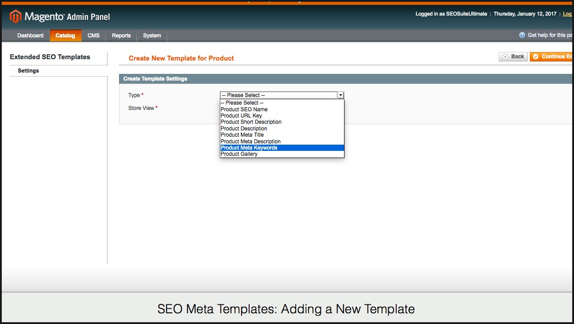
Task: Choose Product SEO Name option
Action: (x=244, y=109)
